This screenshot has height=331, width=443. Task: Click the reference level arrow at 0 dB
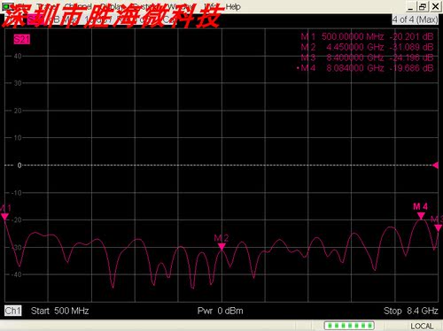(x=435, y=165)
